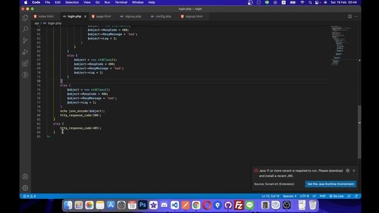Open the View menu

point(87,2)
